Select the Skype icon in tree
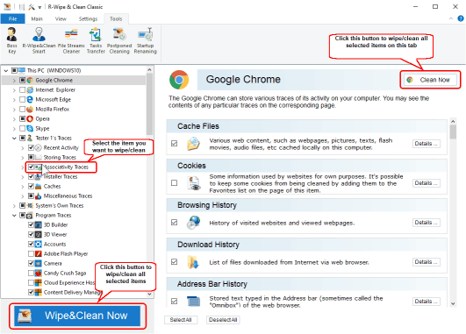Screen dimensions: 466x334 coord(30,129)
